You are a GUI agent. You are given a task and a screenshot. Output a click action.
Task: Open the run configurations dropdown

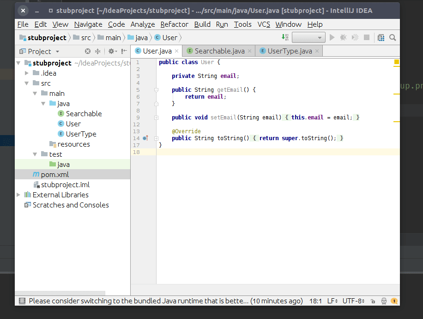(308, 37)
